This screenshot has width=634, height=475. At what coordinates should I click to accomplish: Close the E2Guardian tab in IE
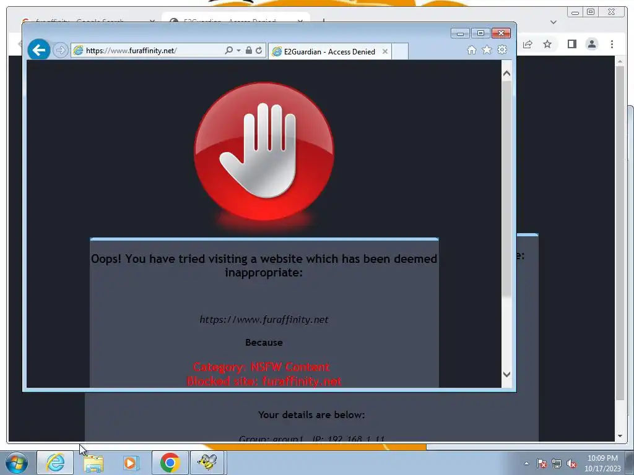click(x=385, y=52)
